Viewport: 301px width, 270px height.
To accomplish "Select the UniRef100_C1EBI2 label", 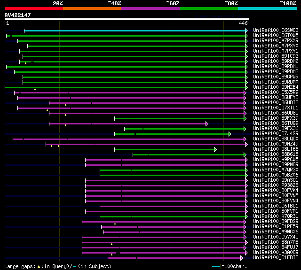I will 276,258.
